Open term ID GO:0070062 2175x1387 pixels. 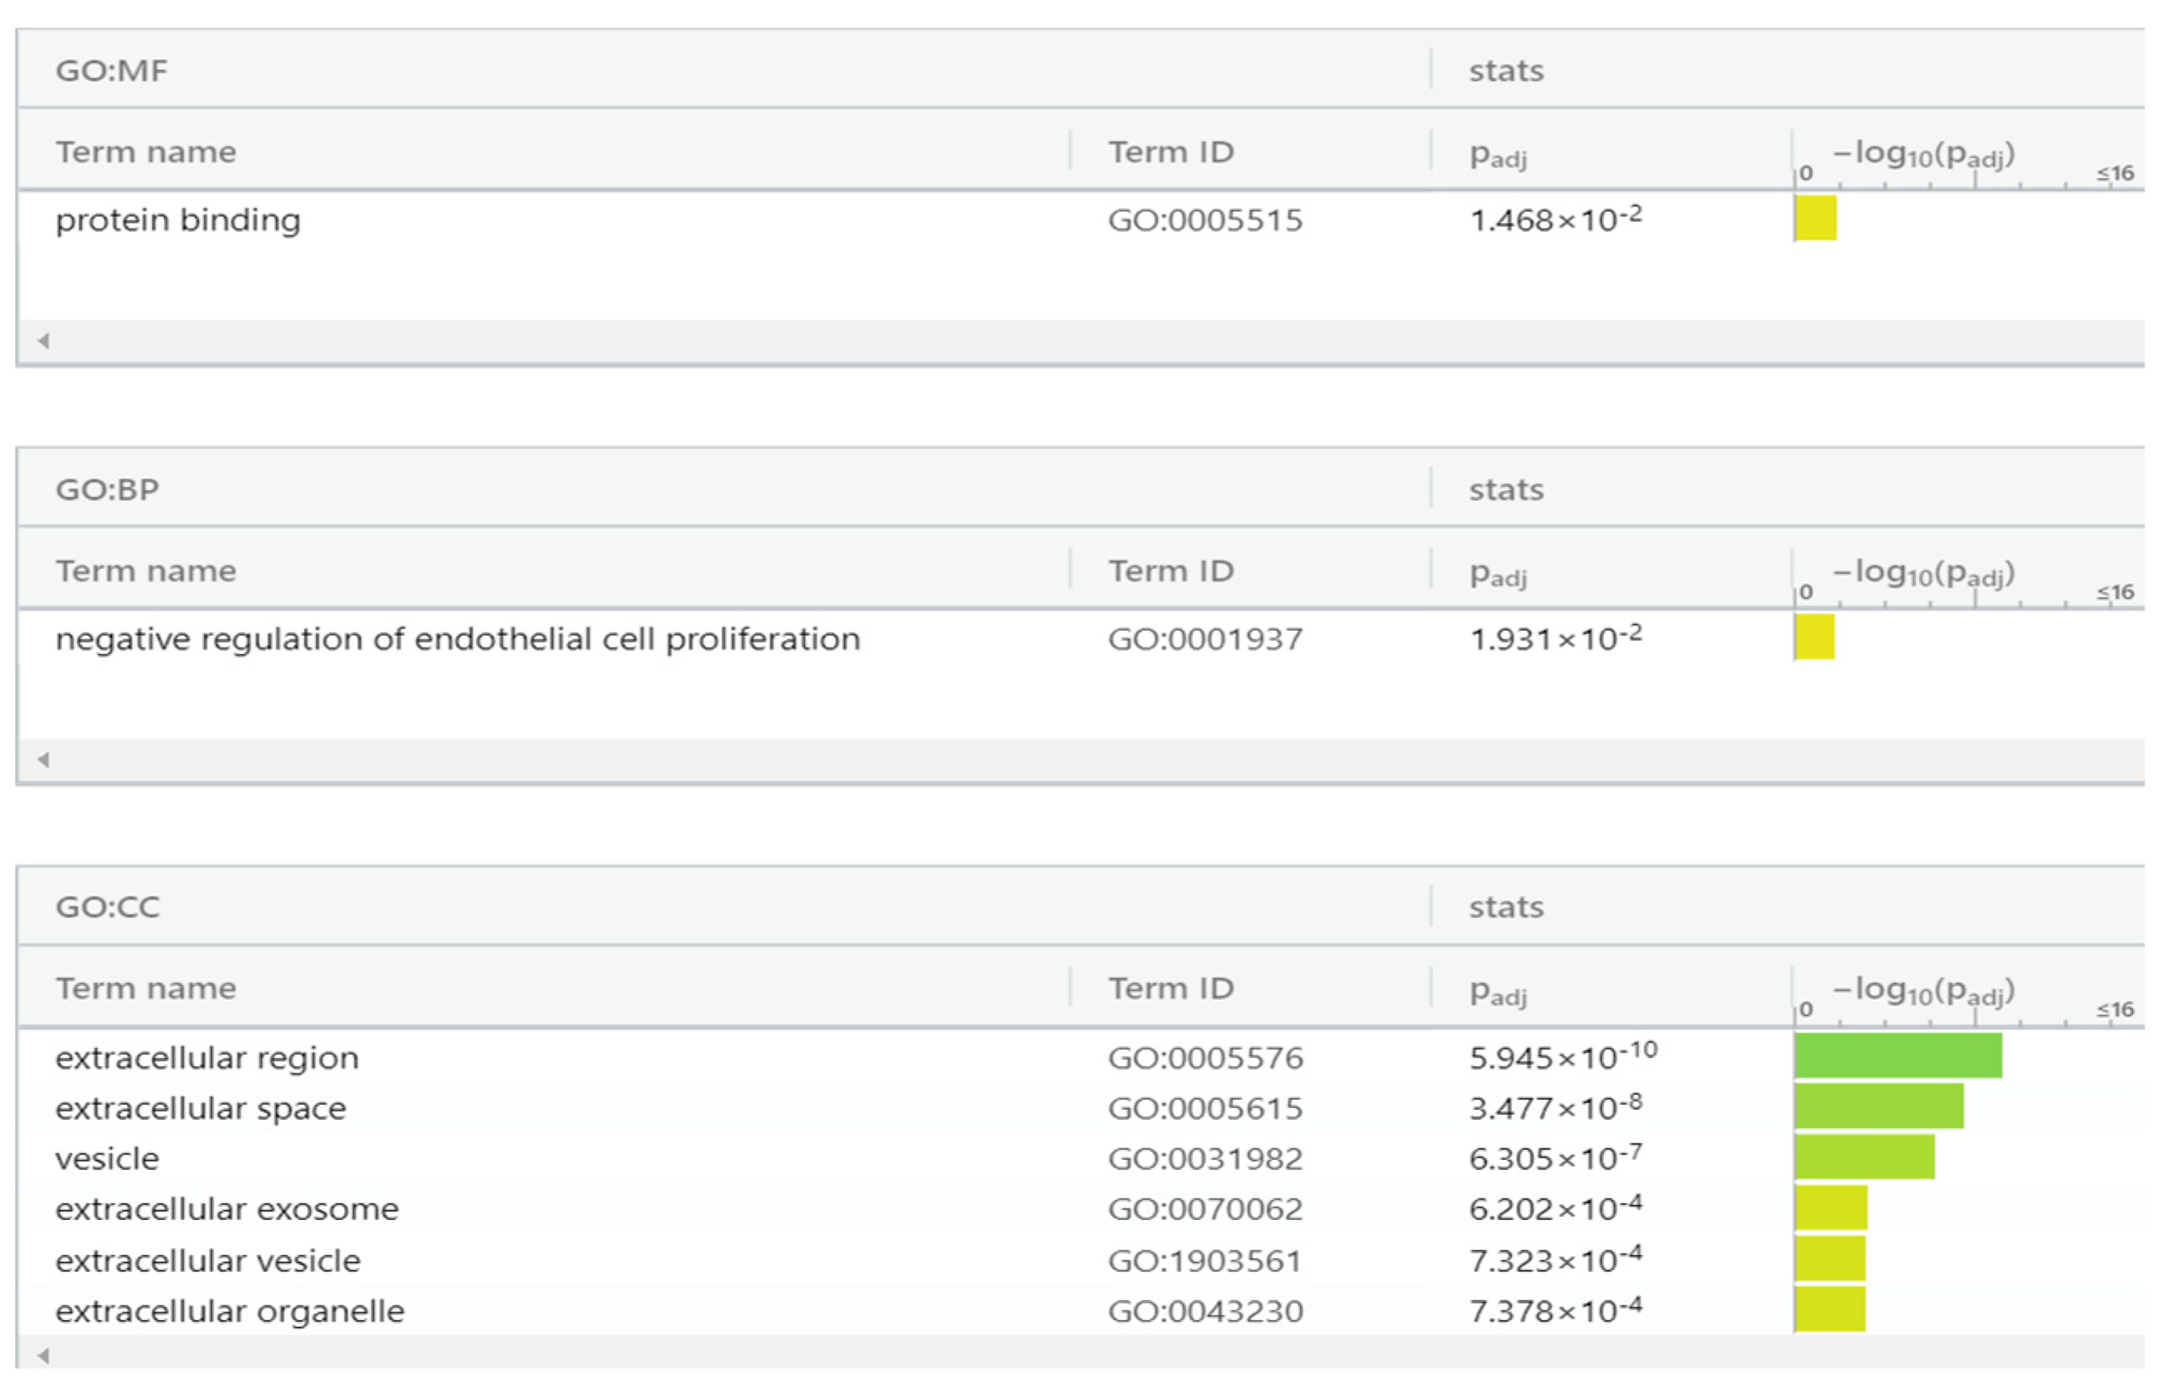[1205, 1209]
